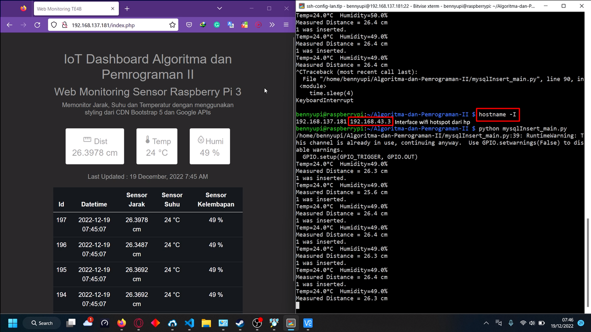Viewport: 591px width, 332px height.
Task: Open the volume slider from the system tray
Action: pyautogui.click(x=531, y=323)
